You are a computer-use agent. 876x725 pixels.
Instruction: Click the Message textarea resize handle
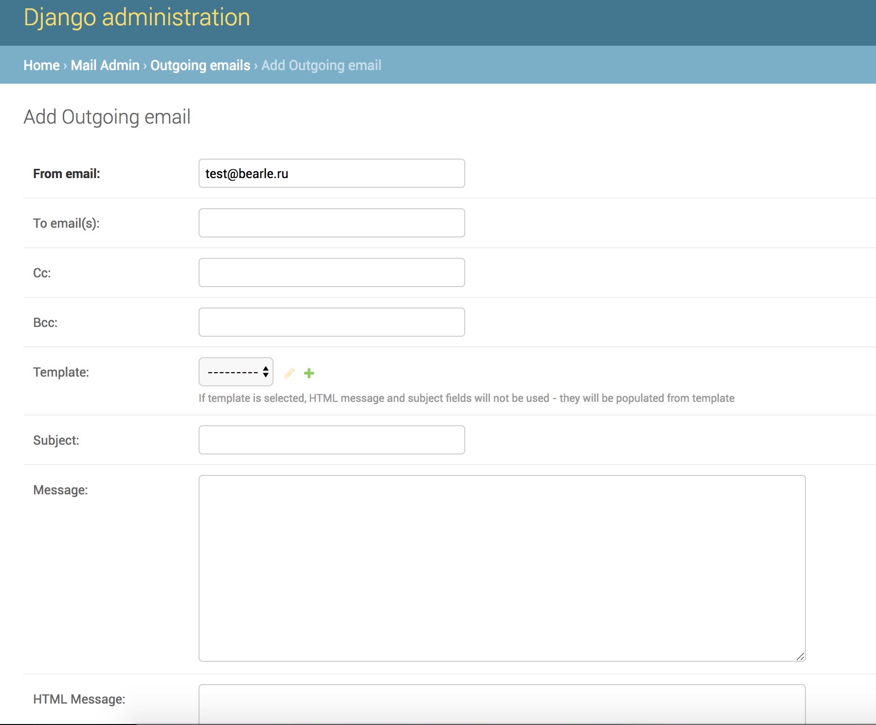coord(800,656)
